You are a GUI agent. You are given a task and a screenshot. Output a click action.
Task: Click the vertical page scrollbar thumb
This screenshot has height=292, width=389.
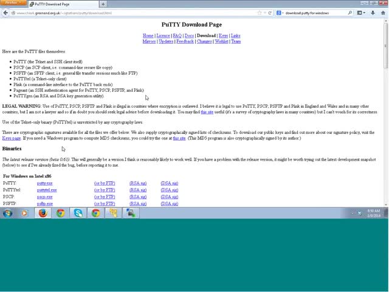click(x=386, y=46)
